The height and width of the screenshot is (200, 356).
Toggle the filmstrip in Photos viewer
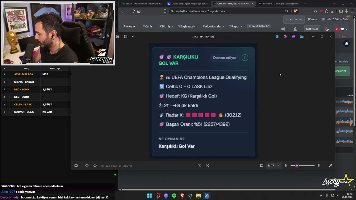click(76, 166)
